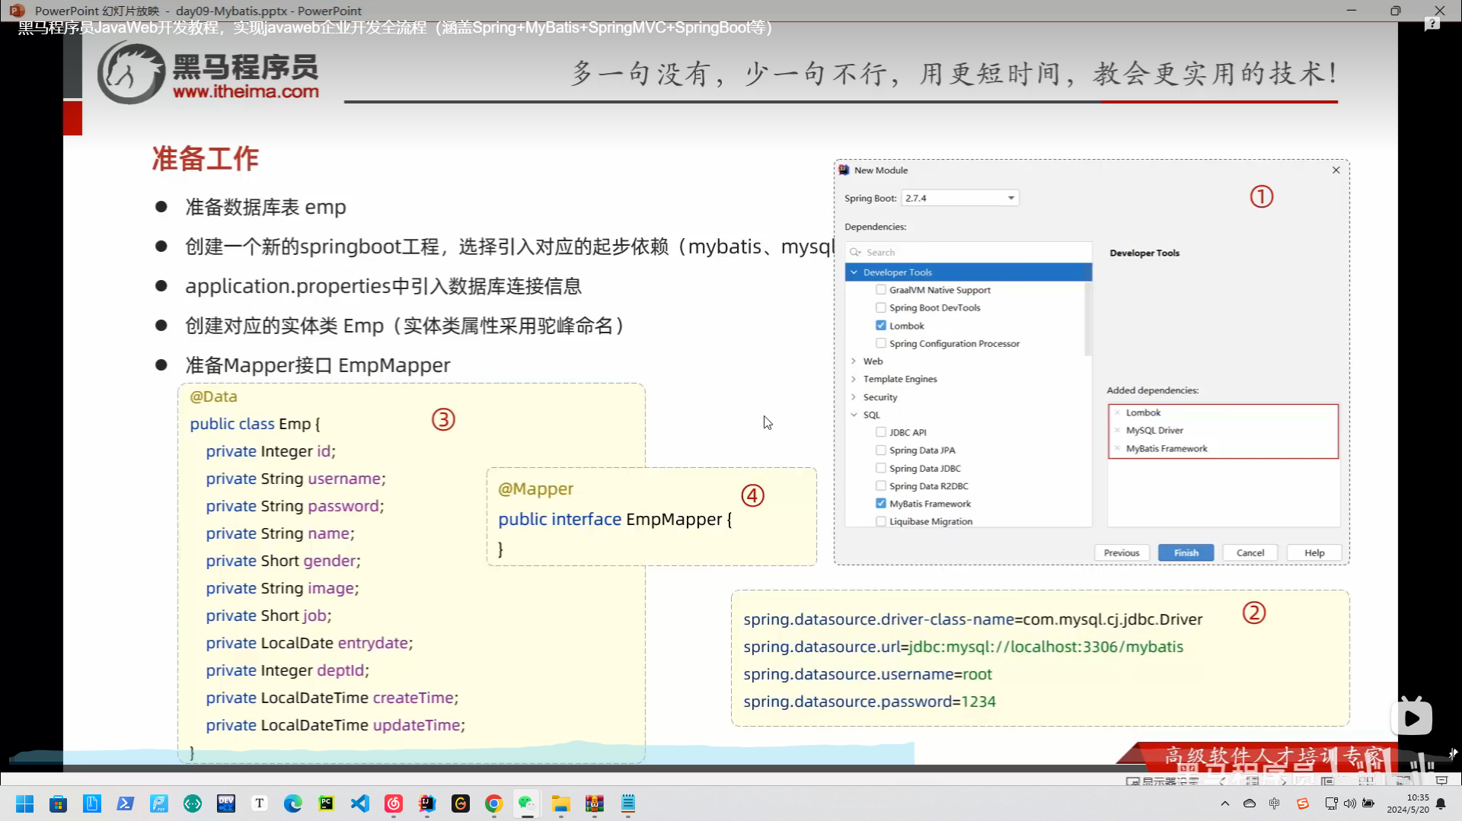Viewport: 1462px width, 821px height.
Task: Check the Spring Data JDBC option
Action: (x=881, y=468)
